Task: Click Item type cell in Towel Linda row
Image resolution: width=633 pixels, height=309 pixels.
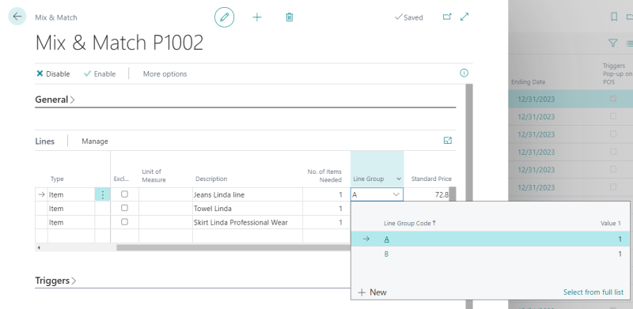Action: click(x=71, y=209)
